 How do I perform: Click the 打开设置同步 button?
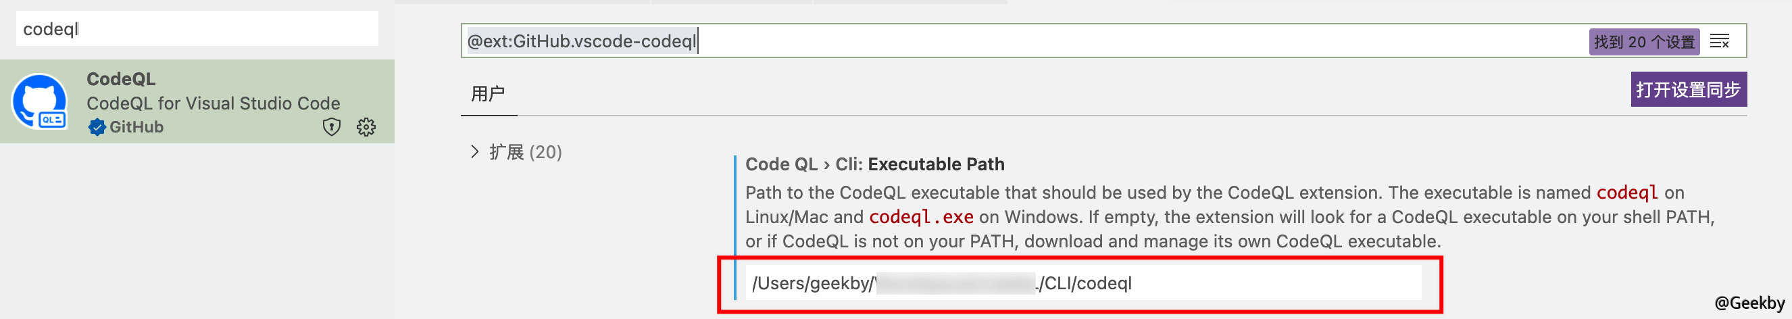[x=1688, y=90]
